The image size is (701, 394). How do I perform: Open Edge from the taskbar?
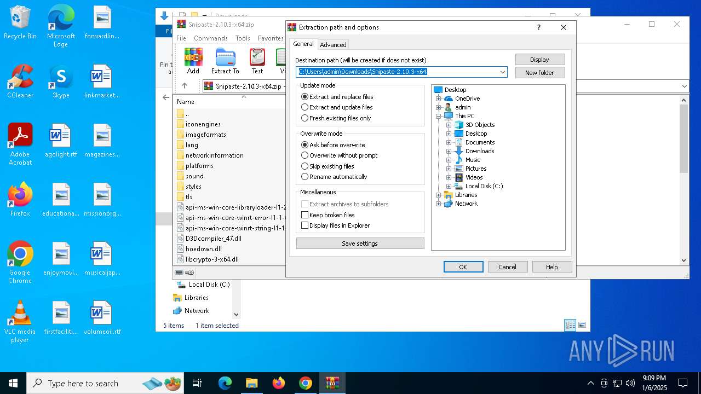click(x=225, y=383)
